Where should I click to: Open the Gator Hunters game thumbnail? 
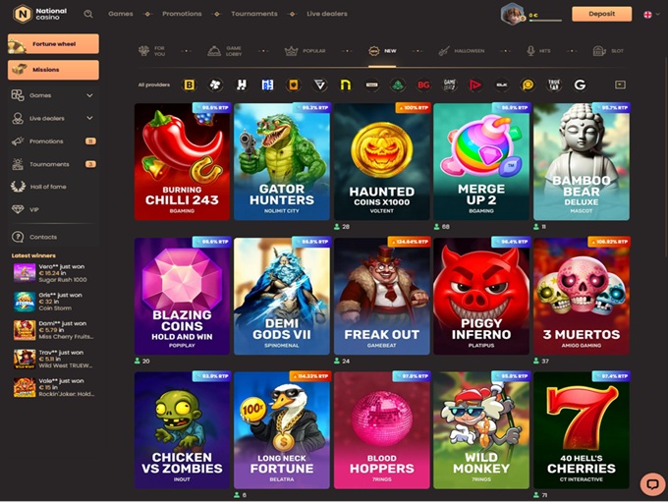281,161
